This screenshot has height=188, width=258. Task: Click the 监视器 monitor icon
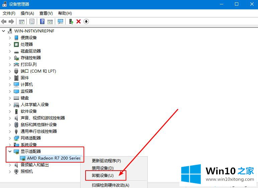(16, 91)
